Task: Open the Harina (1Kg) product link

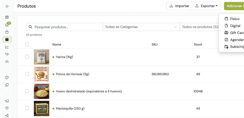Action: 64,57
